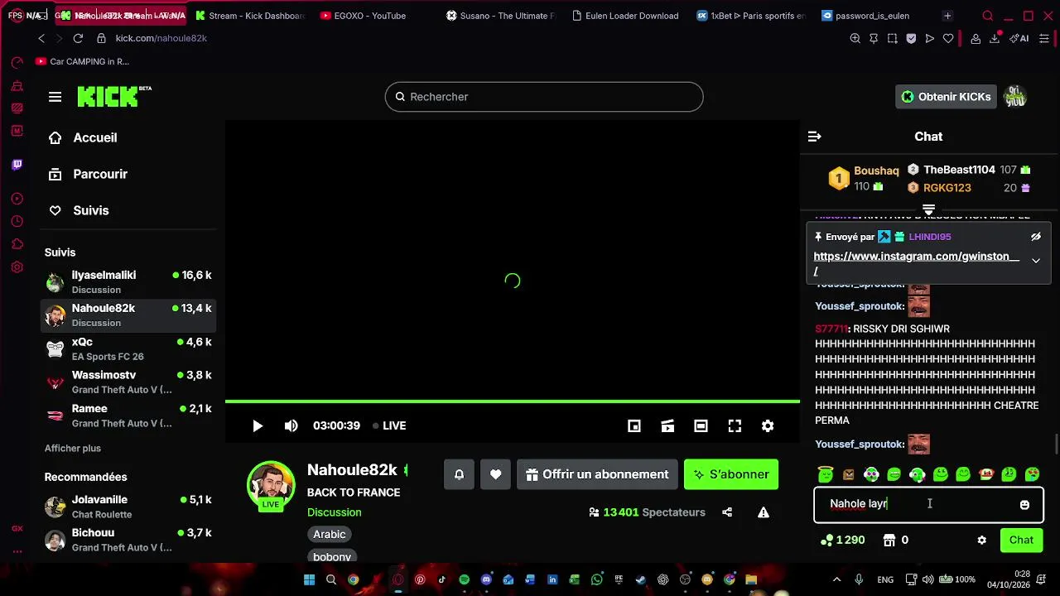The height and width of the screenshot is (596, 1060).
Task: Switch to Eulen Loader Download tab
Action: (x=625, y=16)
